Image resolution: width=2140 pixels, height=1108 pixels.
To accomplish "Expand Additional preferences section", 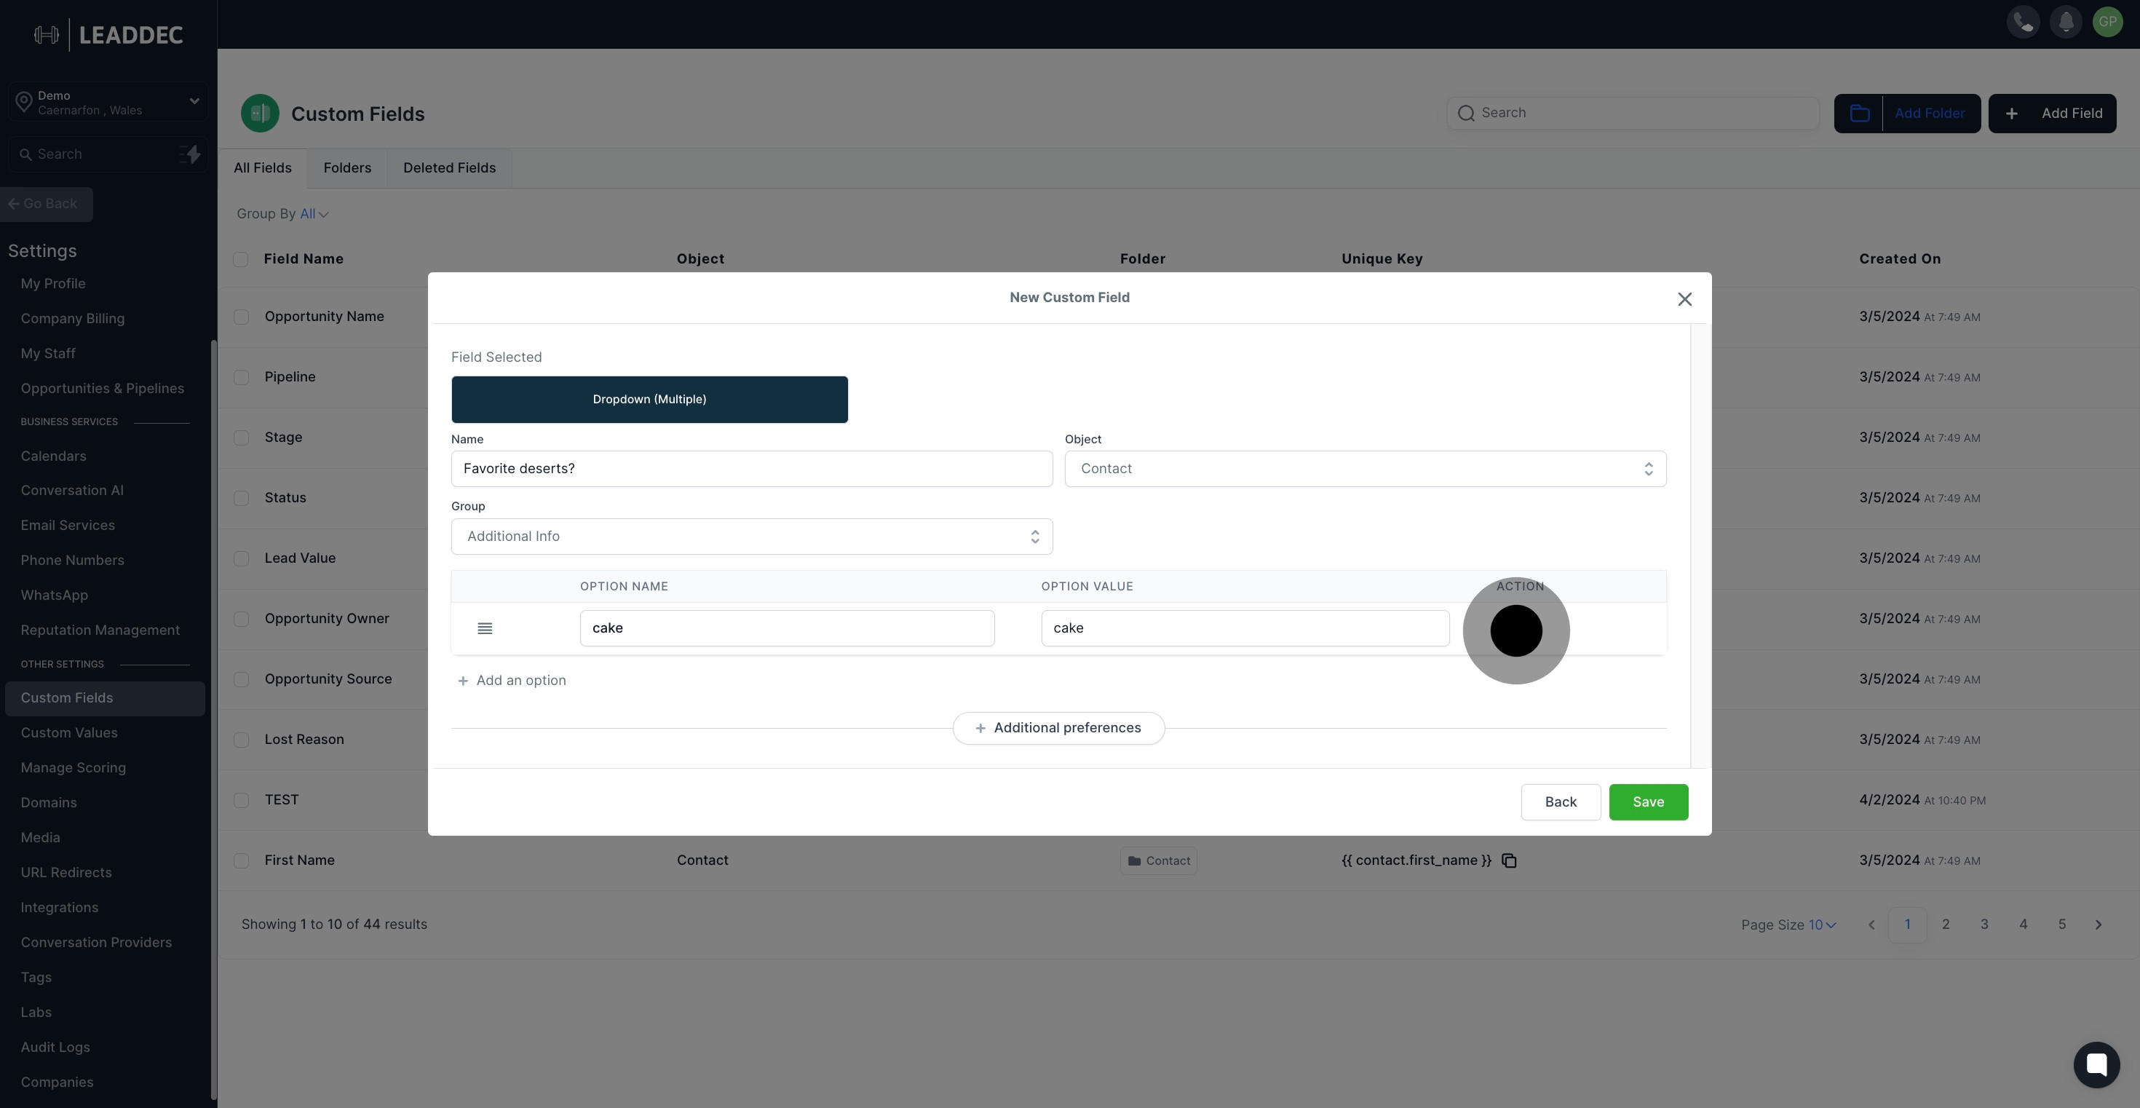I will [1058, 727].
